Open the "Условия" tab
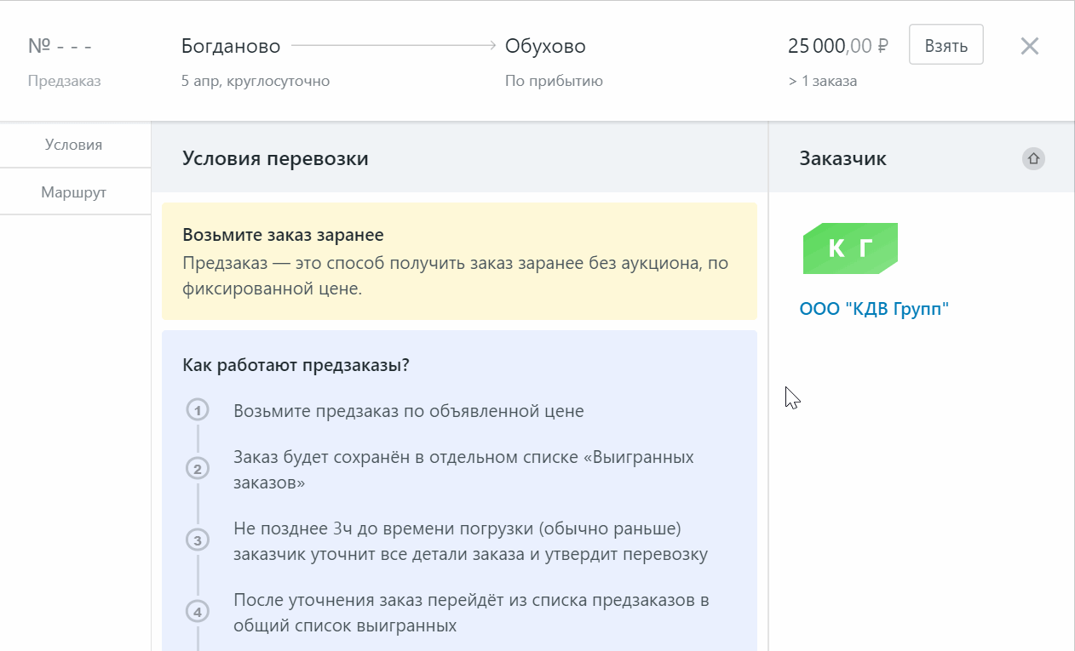1075x651 pixels. pos(74,145)
